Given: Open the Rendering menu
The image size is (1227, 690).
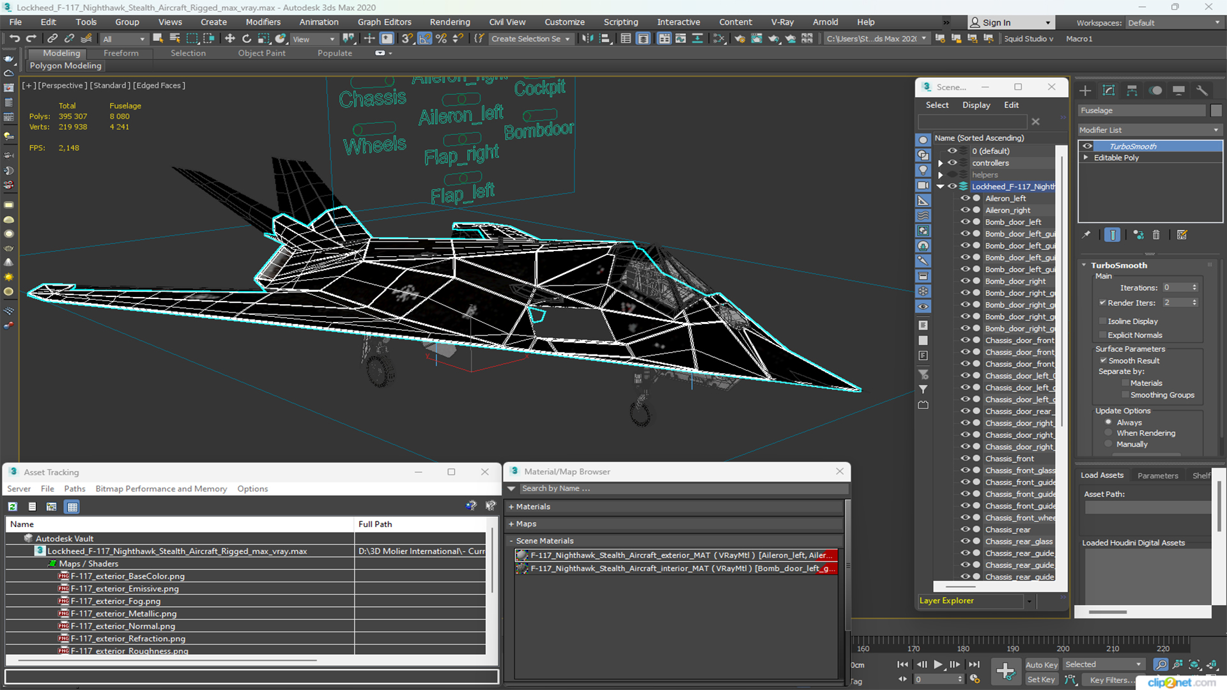Looking at the screenshot, I should [449, 22].
